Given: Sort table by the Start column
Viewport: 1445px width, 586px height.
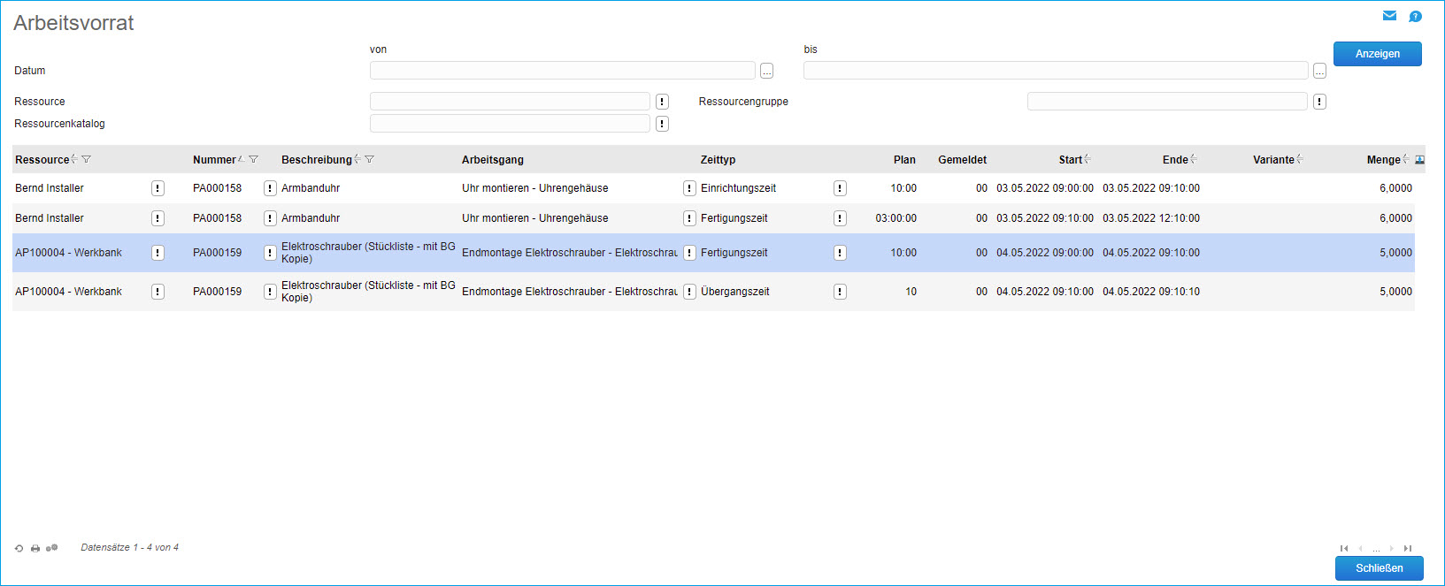Looking at the screenshot, I should pyautogui.click(x=1070, y=160).
